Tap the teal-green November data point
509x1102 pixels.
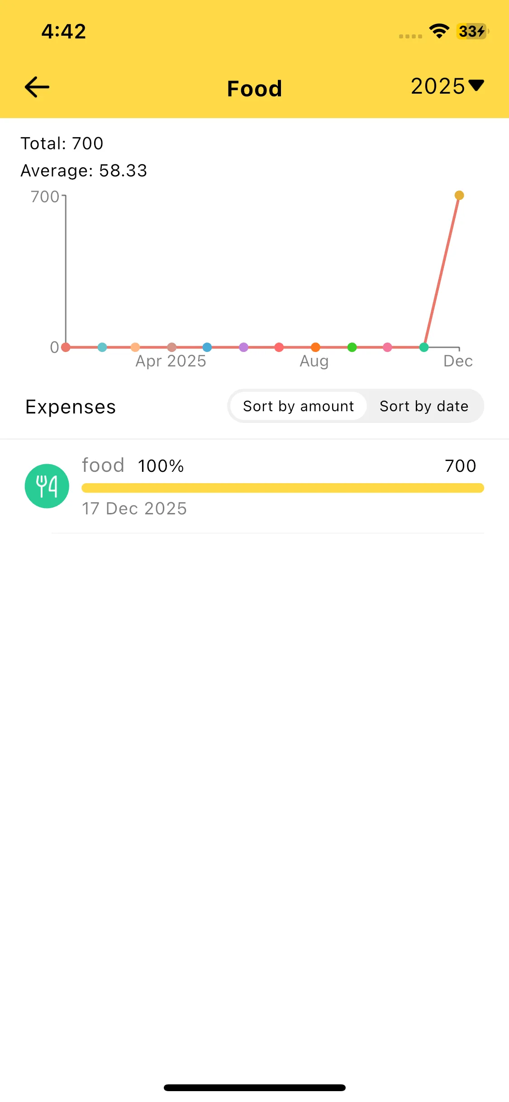pos(424,347)
